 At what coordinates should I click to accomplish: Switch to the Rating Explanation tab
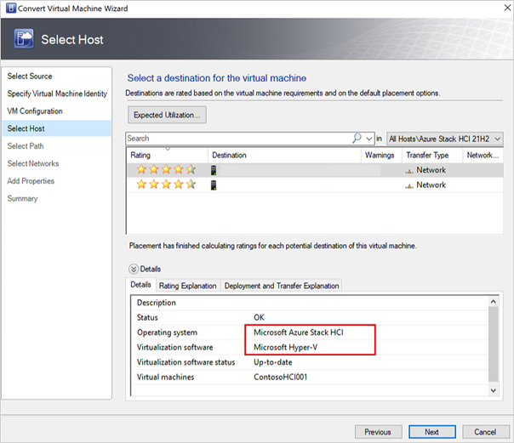pyautogui.click(x=187, y=286)
